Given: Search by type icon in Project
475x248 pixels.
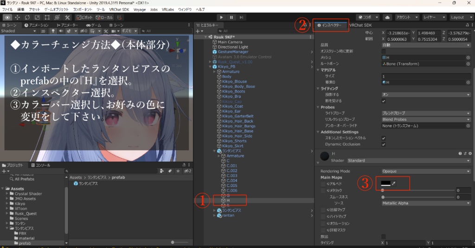Looking at the screenshot, I should click(162, 171).
